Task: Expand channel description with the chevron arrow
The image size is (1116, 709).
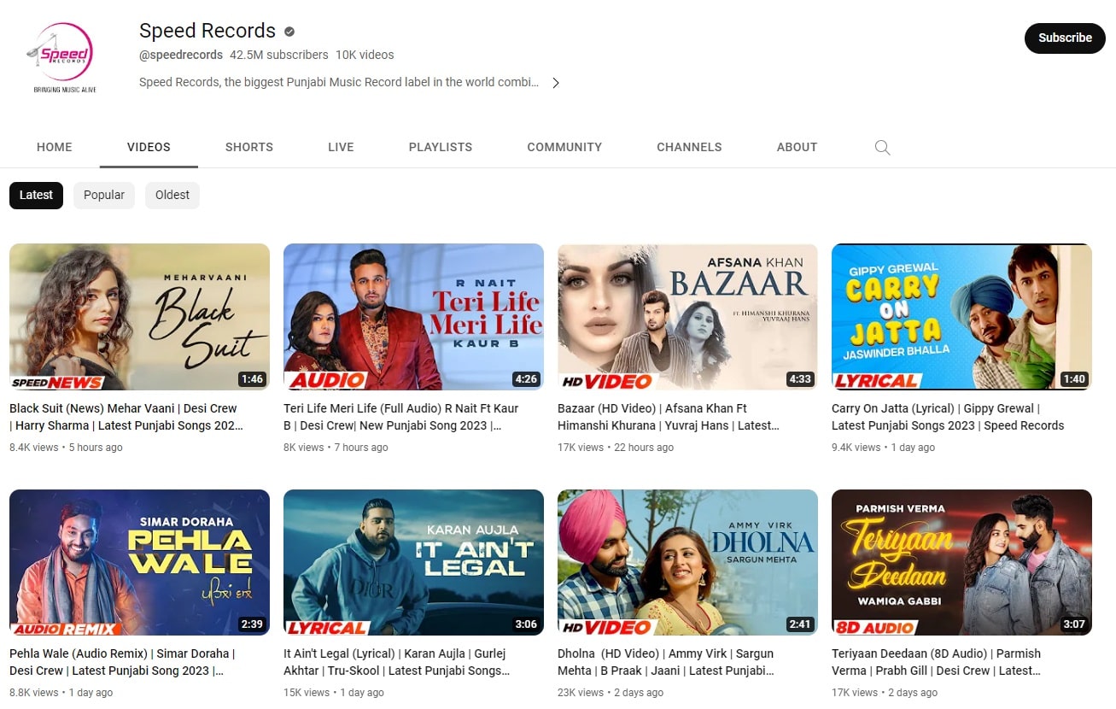Action: 556,83
